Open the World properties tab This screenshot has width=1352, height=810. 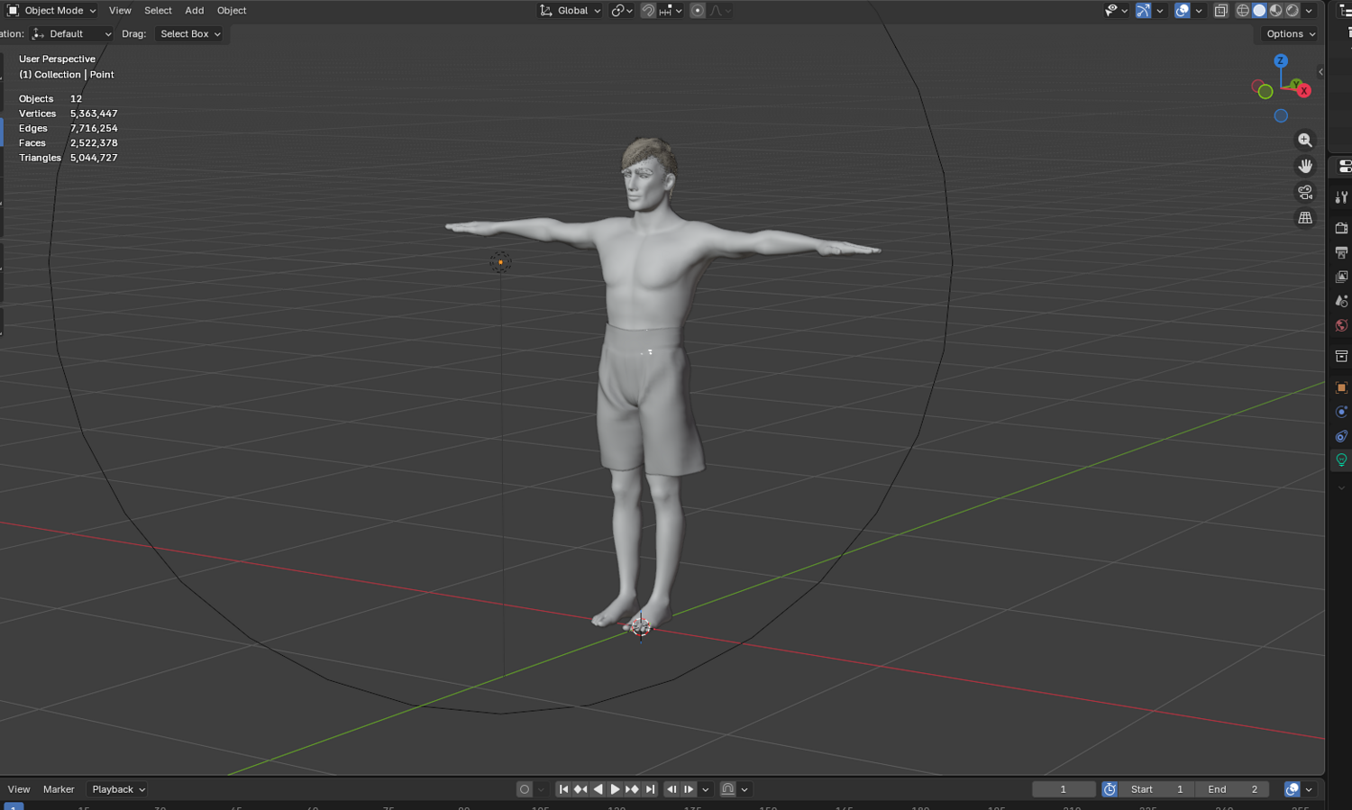(x=1341, y=325)
